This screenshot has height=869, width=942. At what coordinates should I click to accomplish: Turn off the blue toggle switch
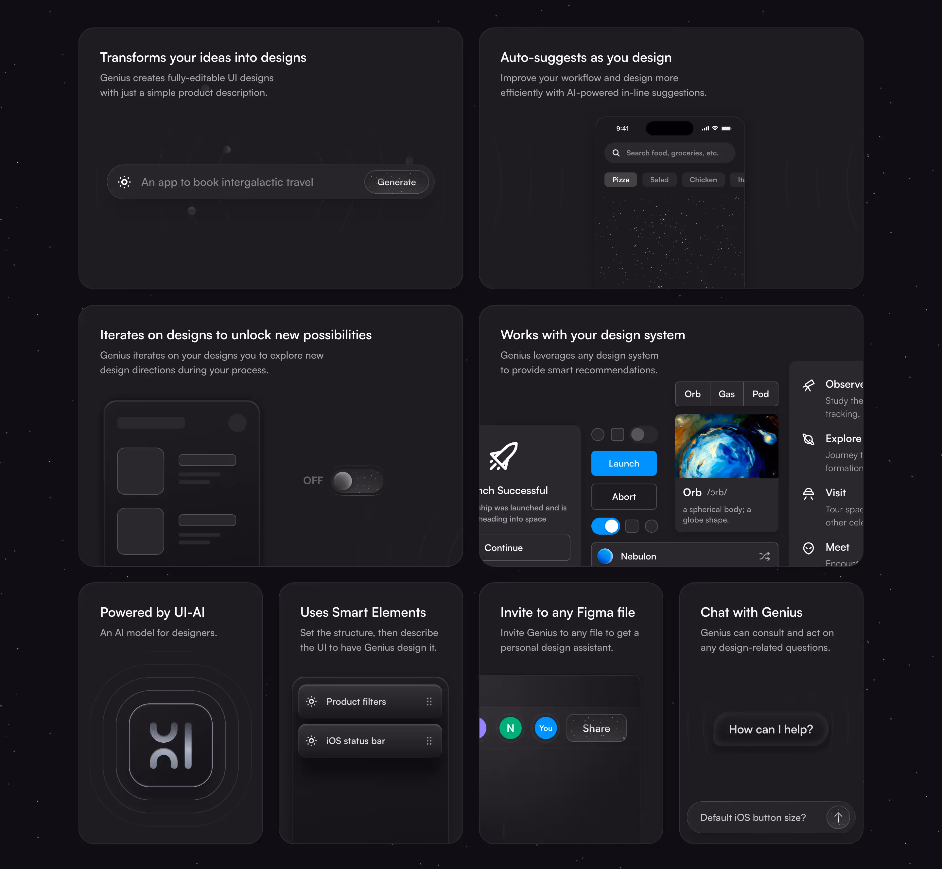[605, 526]
